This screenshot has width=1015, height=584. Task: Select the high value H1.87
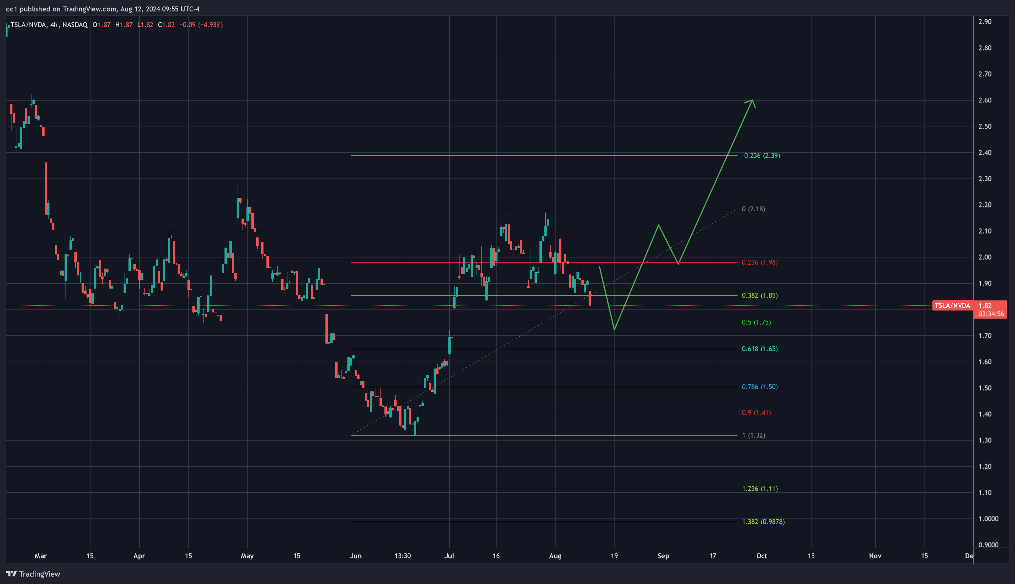pos(124,25)
